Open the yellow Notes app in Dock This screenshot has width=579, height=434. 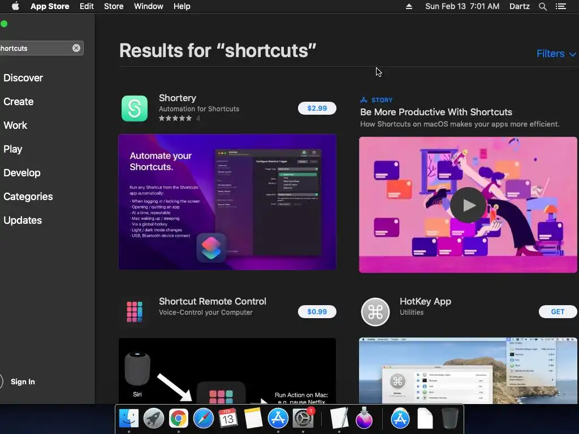point(253,419)
